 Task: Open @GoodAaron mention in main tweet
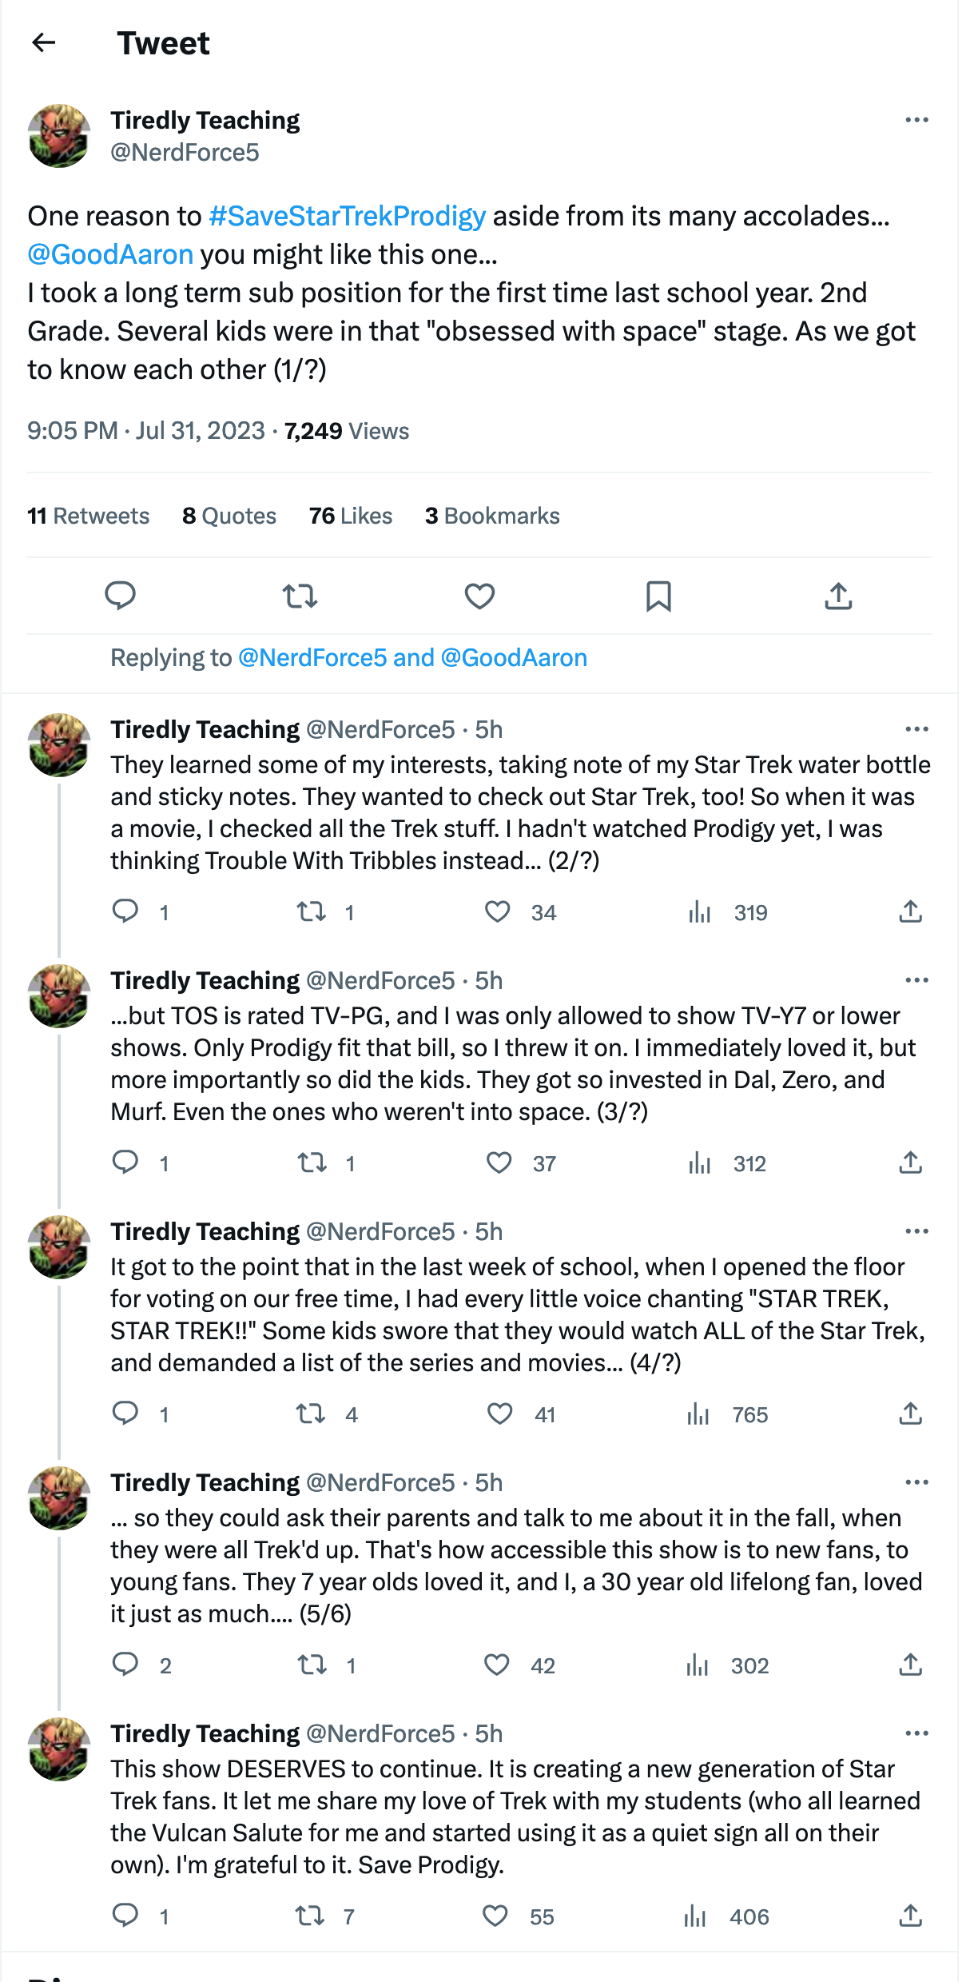[x=110, y=254]
